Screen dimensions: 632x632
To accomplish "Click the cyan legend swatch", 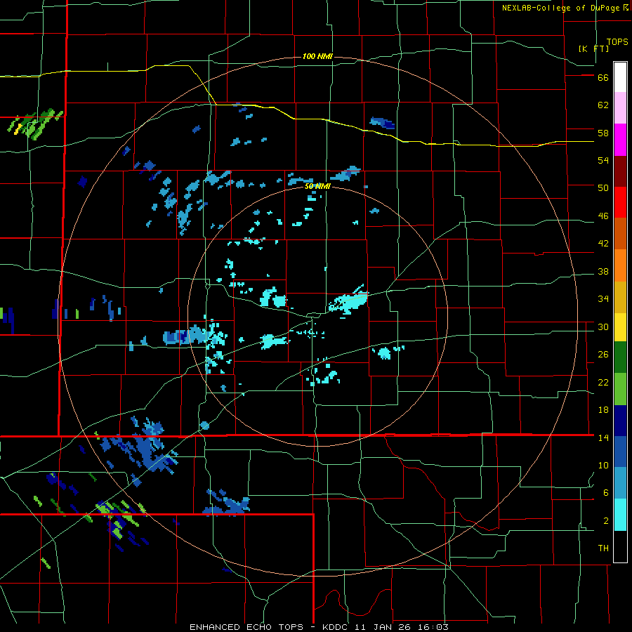I will [x=620, y=515].
